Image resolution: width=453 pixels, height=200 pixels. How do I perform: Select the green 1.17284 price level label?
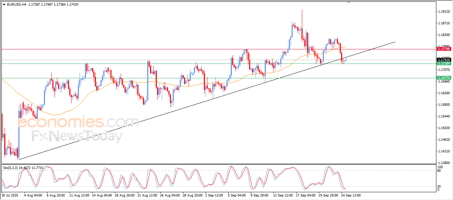[444, 63]
